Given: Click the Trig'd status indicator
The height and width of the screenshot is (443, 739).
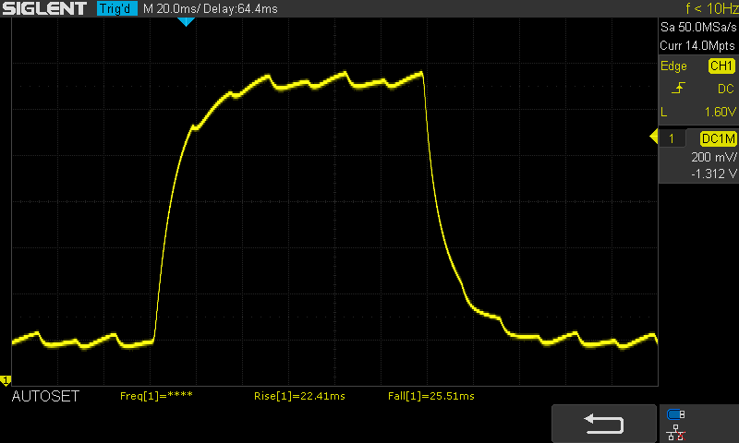Looking at the screenshot, I should coord(117,8).
